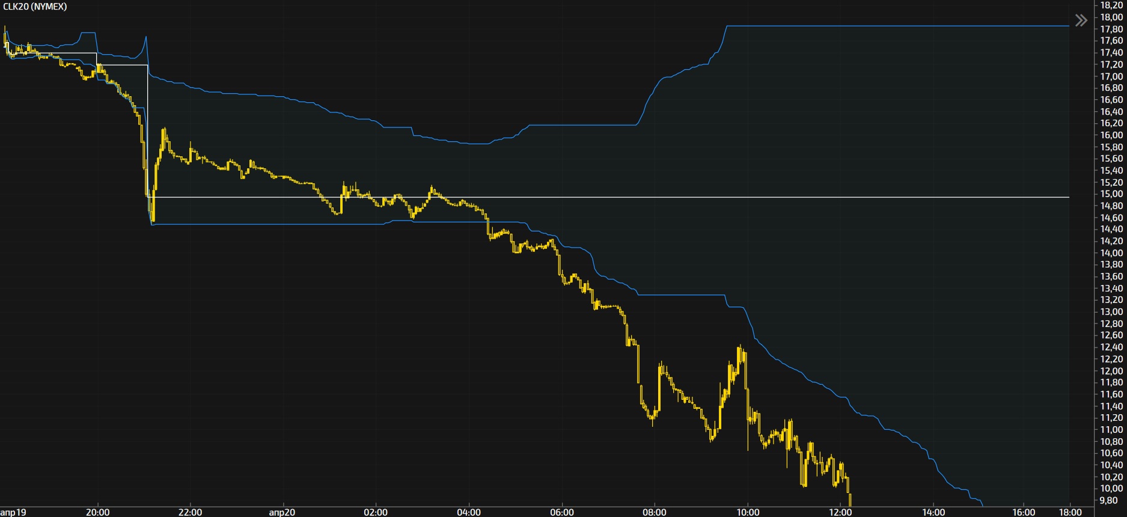The image size is (1127, 517).
Task: Click the 10:00 time axis label
Action: 748,512
